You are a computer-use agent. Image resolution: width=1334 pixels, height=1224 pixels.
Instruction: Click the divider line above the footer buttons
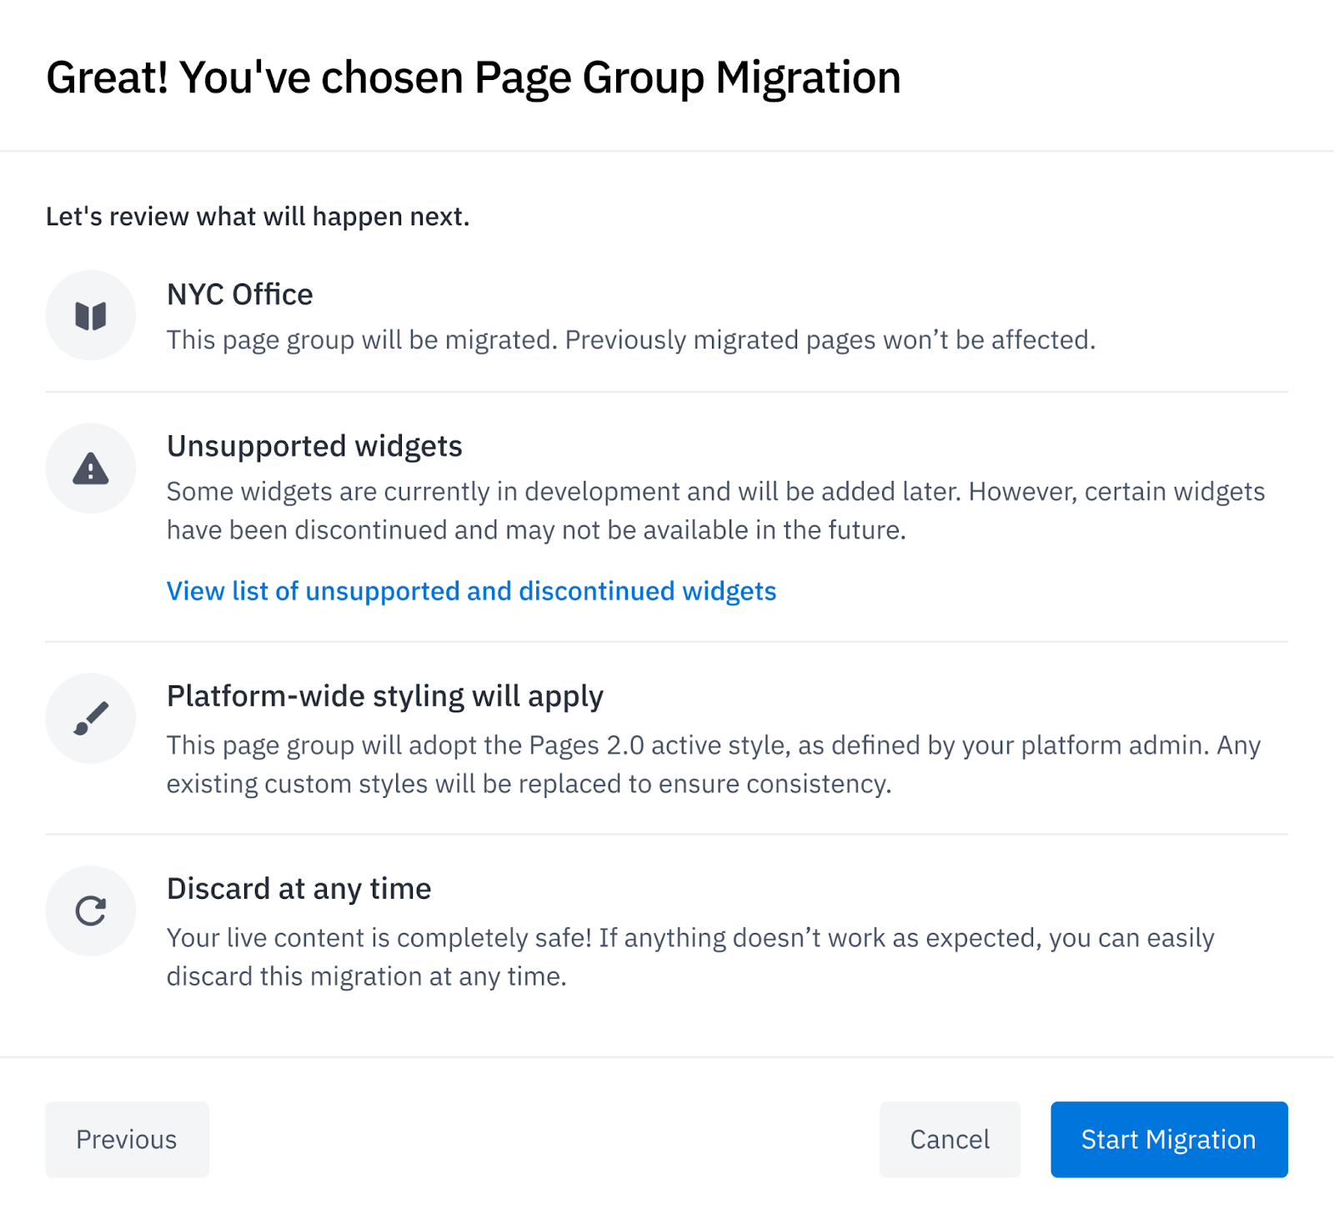click(x=667, y=1057)
